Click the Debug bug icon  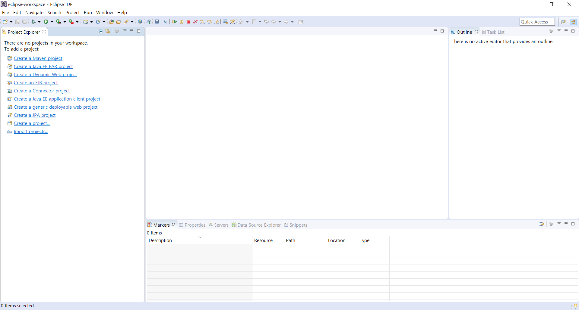(33, 22)
